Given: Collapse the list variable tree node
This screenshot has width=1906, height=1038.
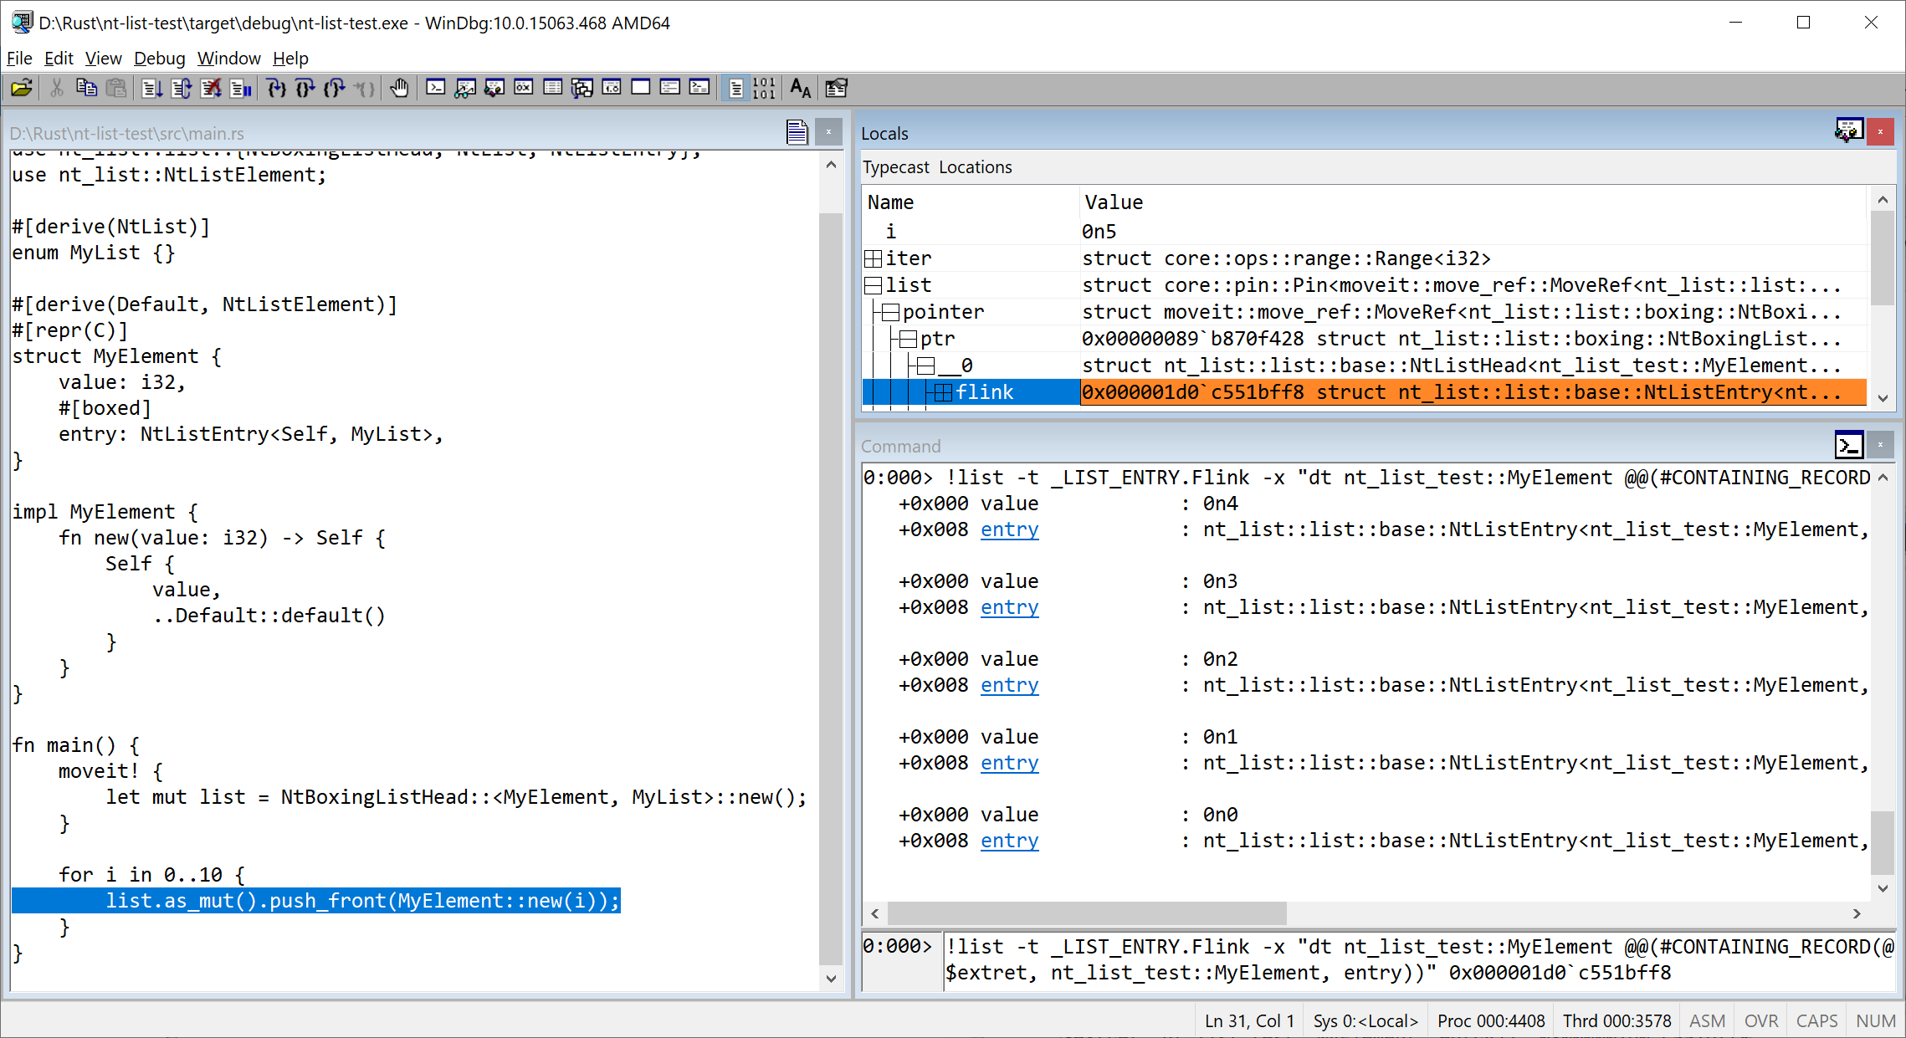Looking at the screenshot, I should 873,285.
